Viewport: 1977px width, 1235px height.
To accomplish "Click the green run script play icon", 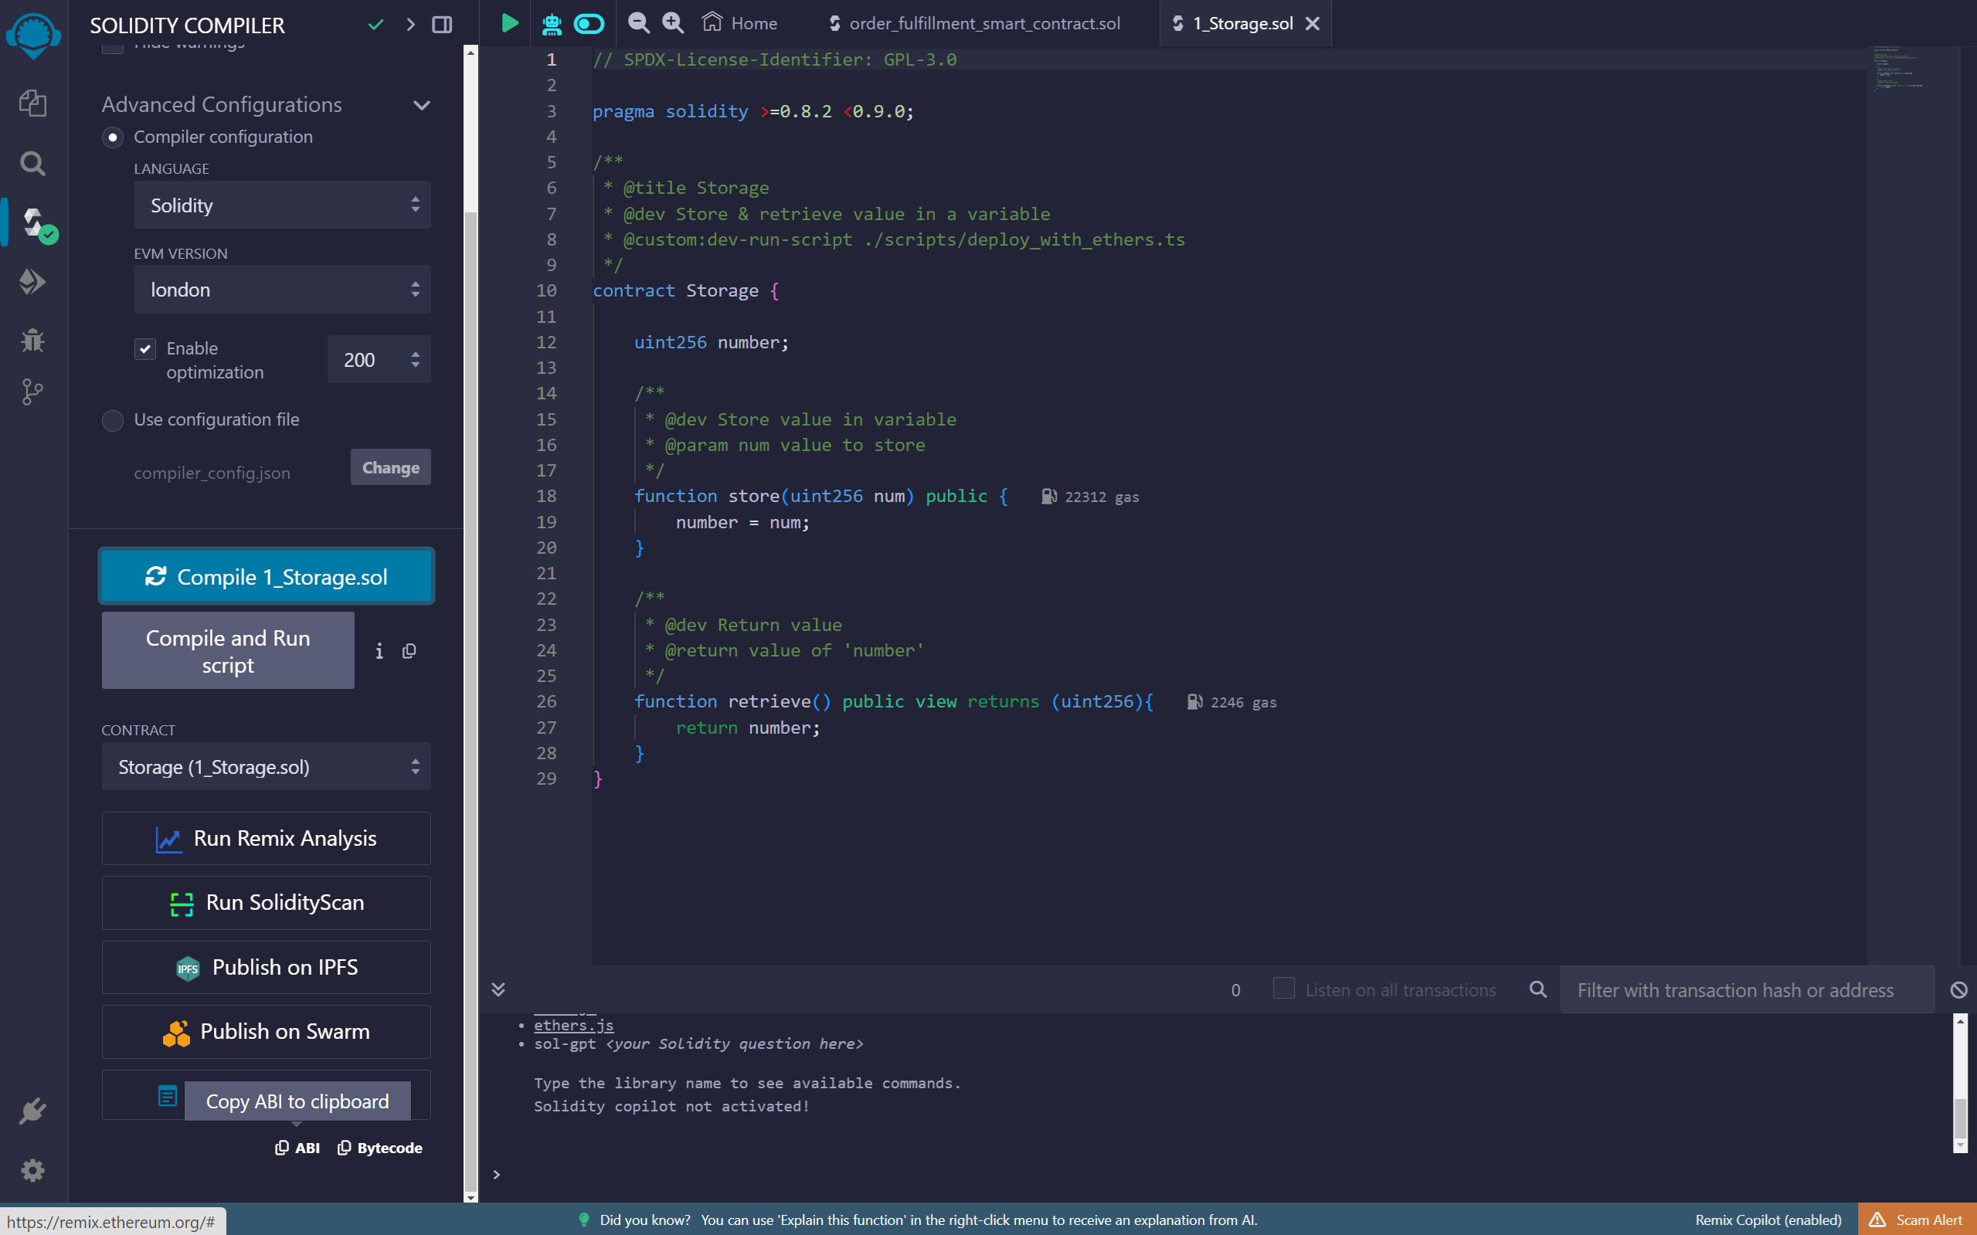I will 509,23.
